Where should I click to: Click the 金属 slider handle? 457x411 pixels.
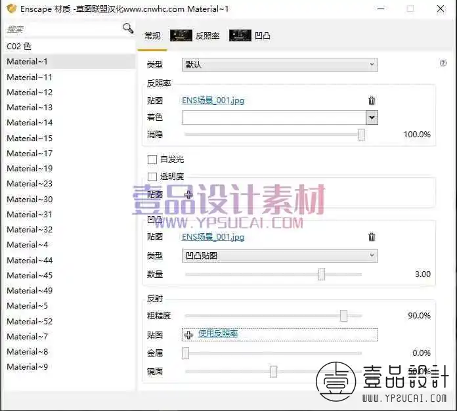point(186,353)
